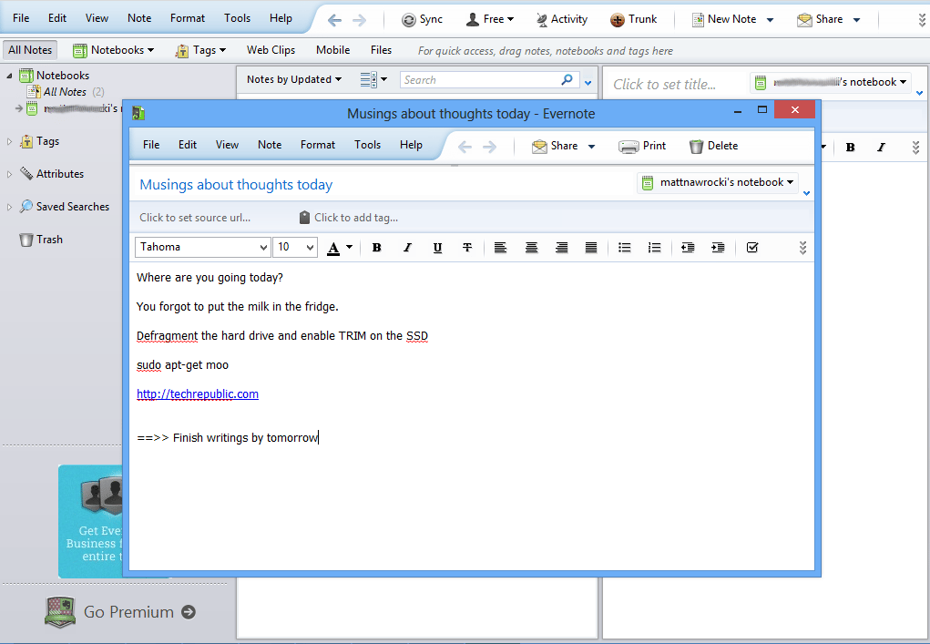The image size is (930, 644).
Task: Select All Notes shortcut button
Action: pyautogui.click(x=30, y=50)
